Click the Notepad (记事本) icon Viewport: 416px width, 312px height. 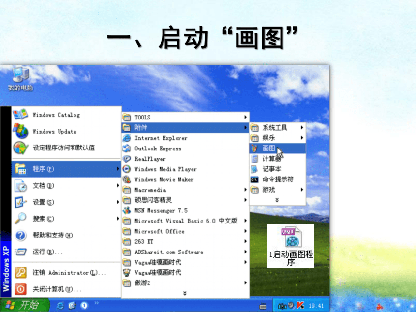click(254, 169)
